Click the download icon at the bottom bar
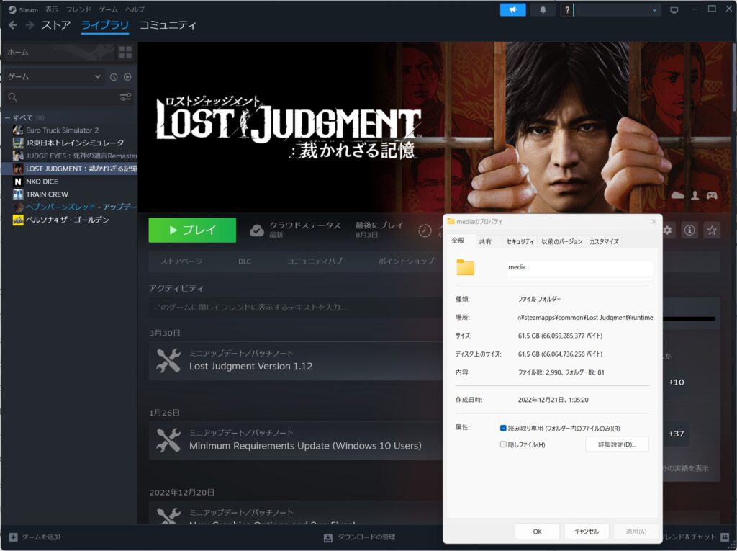 coord(328,537)
